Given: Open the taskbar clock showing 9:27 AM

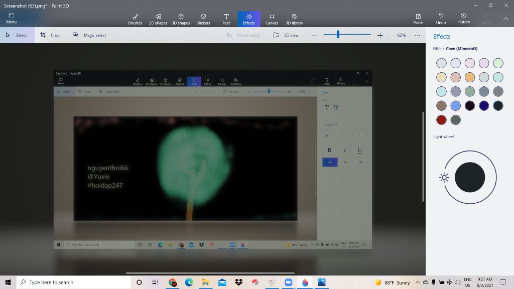Looking at the screenshot, I should pyautogui.click(x=485, y=282).
